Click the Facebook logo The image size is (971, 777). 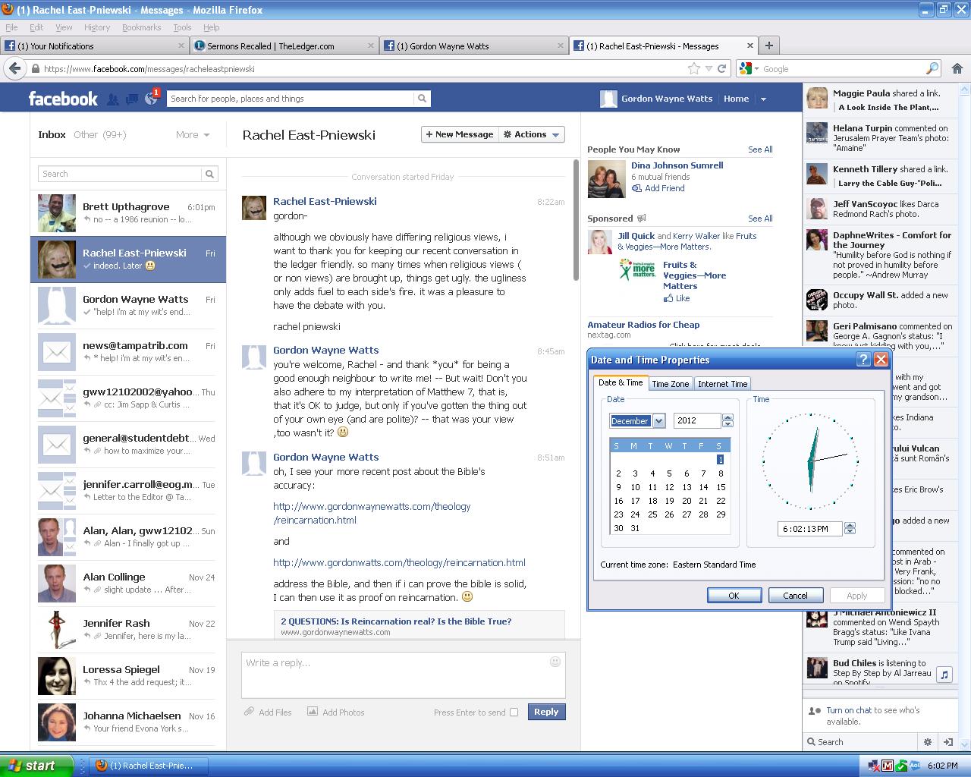click(63, 99)
